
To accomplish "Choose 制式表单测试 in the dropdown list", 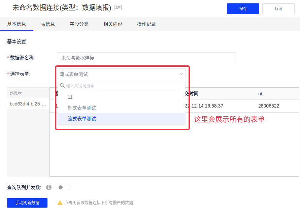I will point(82,108).
